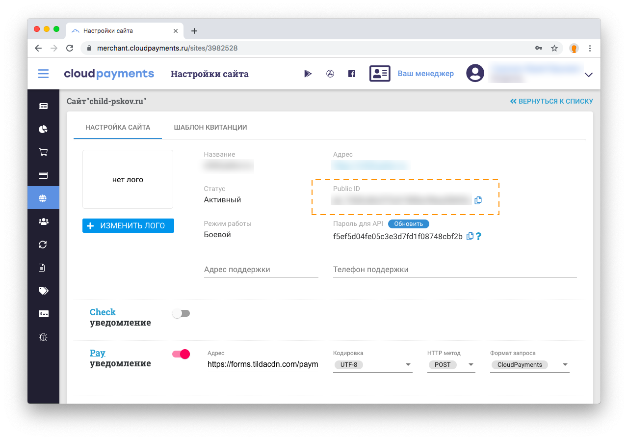Open the pie chart analytics sidebar icon
This screenshot has height=440, width=628.
[x=43, y=129]
